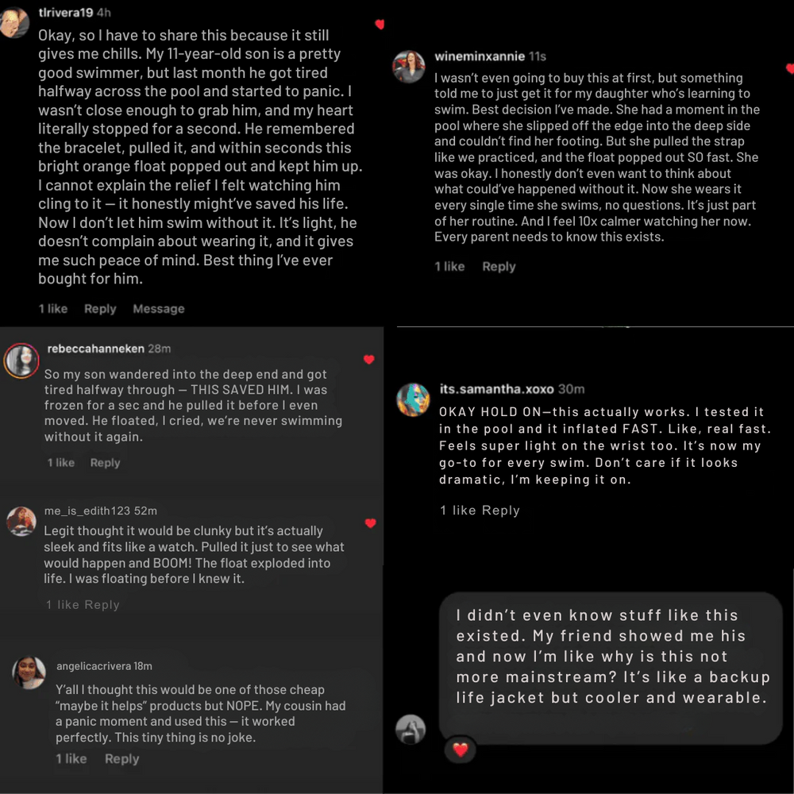Unlike the tlrivera19 comment heart
794x794 pixels.
(380, 25)
